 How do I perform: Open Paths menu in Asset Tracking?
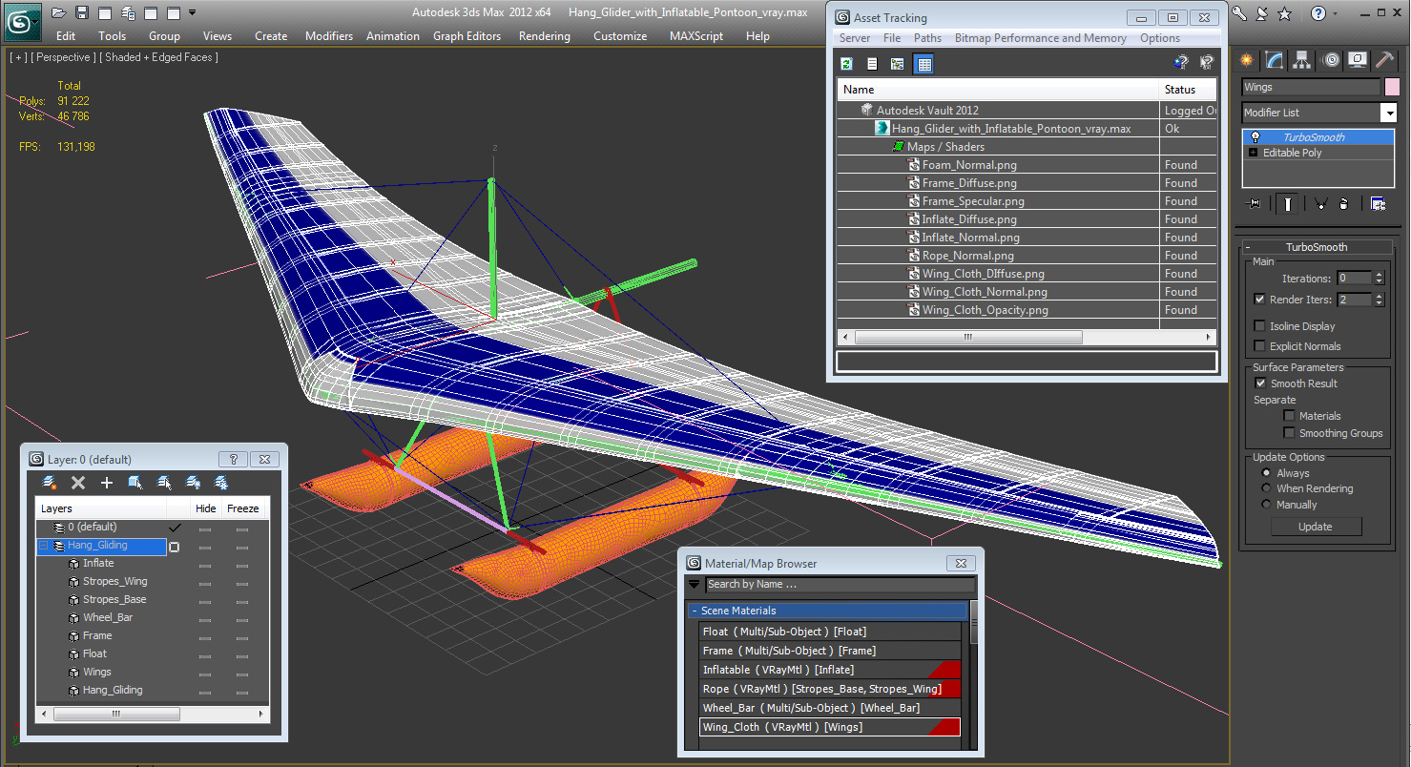coord(927,38)
